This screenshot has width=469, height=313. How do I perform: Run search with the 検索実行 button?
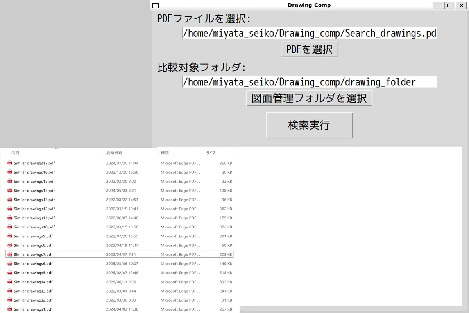coord(309,125)
